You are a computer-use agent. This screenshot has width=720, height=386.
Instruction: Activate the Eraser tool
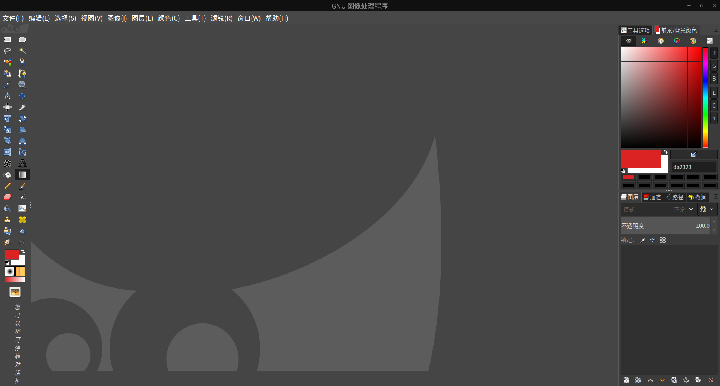point(7,197)
